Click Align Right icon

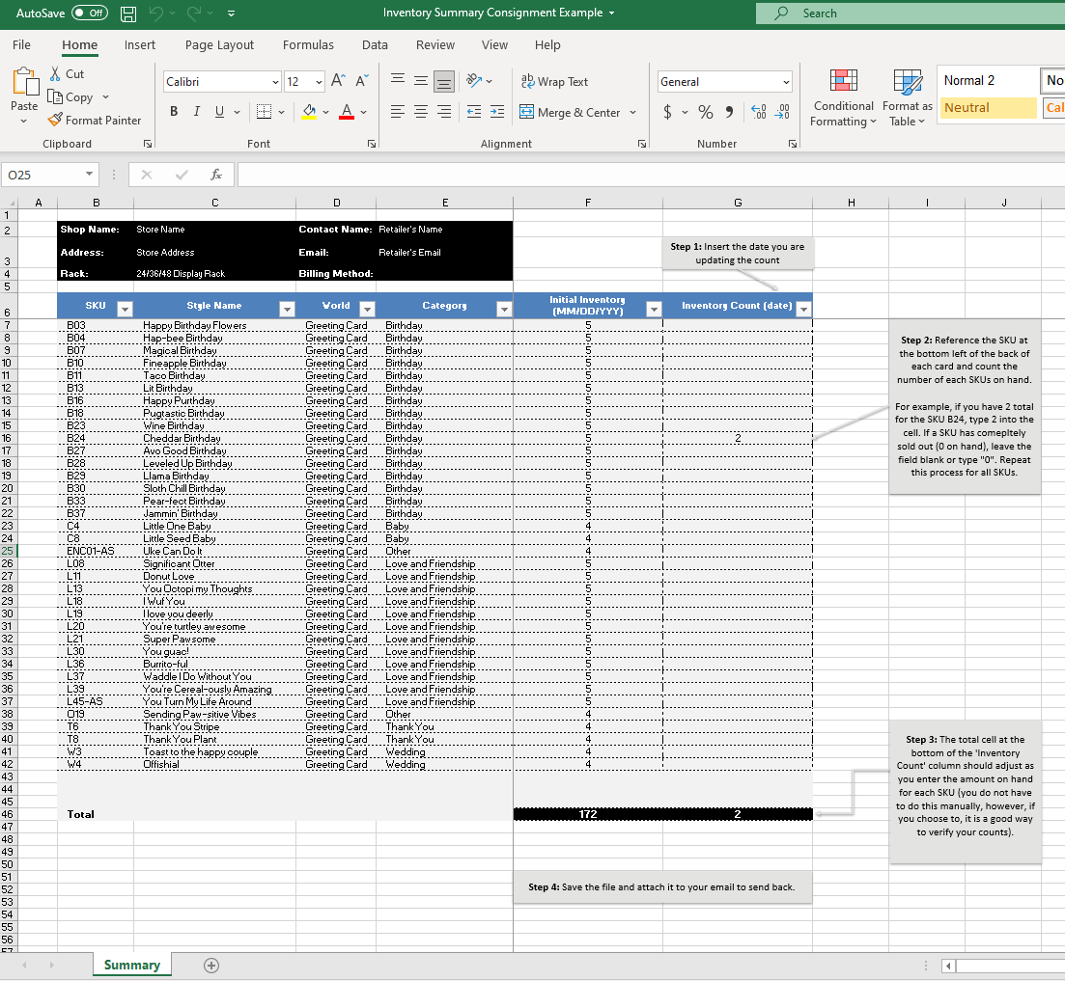444,111
